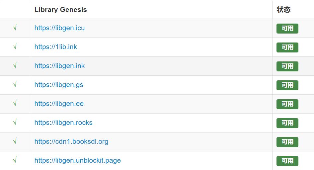Visit the https://libgen.ink mirror
Viewport: 314px width, 170px height.
(59, 66)
